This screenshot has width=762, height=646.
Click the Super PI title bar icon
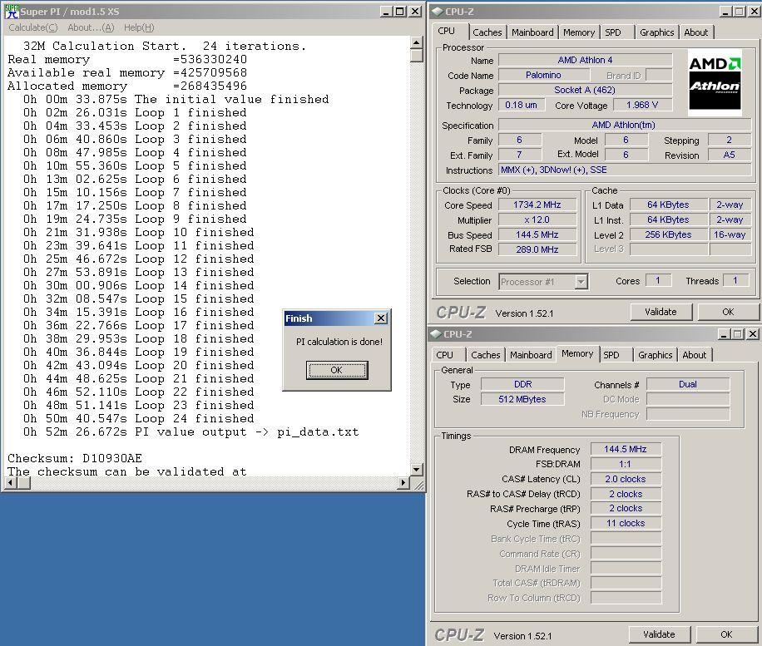click(11, 11)
